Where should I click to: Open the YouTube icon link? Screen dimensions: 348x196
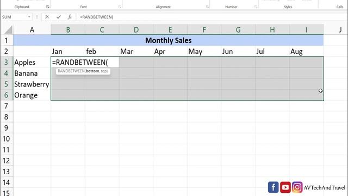coord(285,187)
